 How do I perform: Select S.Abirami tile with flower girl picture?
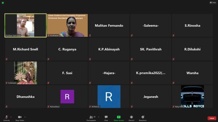tap(26, 73)
